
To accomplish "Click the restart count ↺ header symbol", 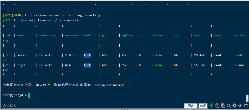I will point(140,35).
